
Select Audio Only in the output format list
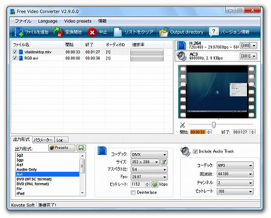tap(48, 169)
